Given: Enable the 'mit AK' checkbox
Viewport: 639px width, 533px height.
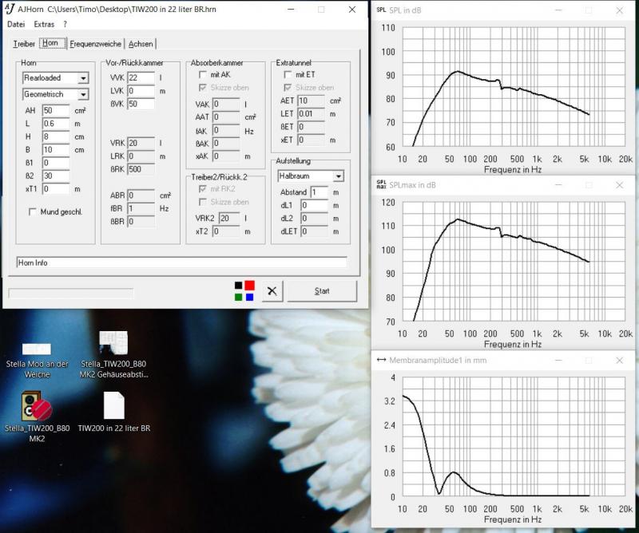Looking at the screenshot, I should [x=203, y=75].
